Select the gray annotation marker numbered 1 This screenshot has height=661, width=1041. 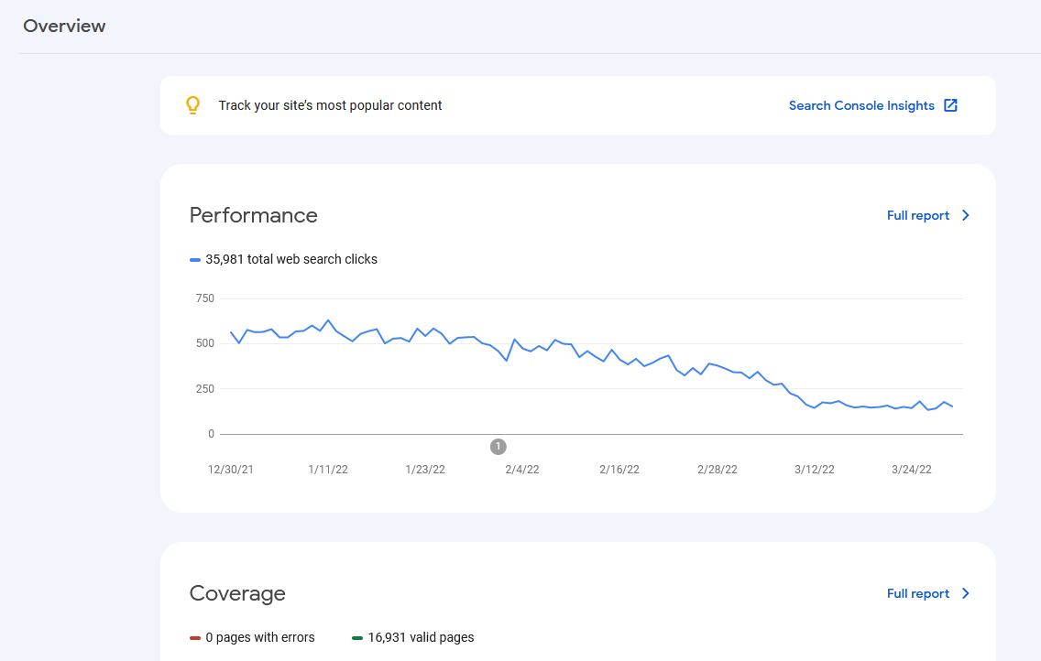click(x=499, y=447)
